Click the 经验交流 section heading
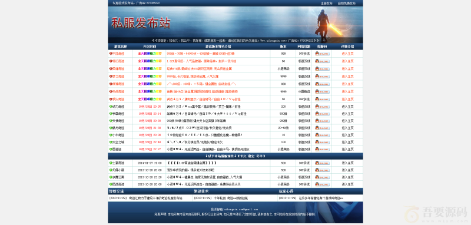This screenshot has width=471, height=225. (x=116, y=191)
